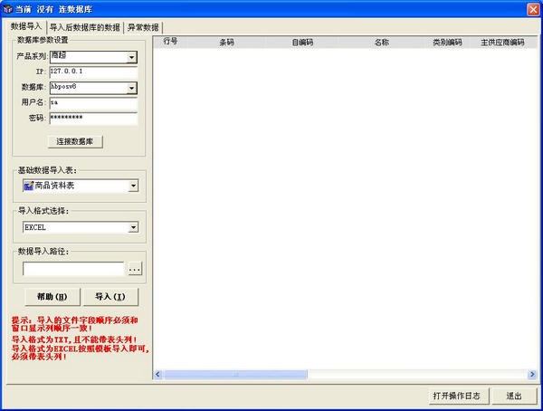
Task: Click the application icon in title bar
Action: (7, 9)
